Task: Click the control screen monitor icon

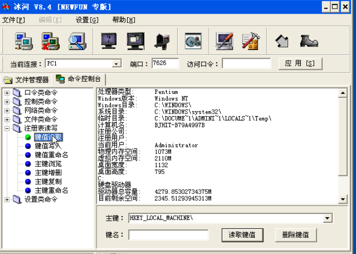Action: point(136,41)
